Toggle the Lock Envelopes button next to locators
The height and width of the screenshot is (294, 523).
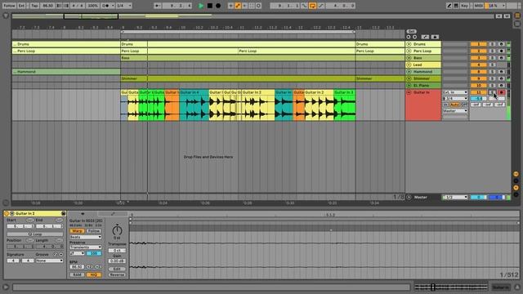click(435, 37)
